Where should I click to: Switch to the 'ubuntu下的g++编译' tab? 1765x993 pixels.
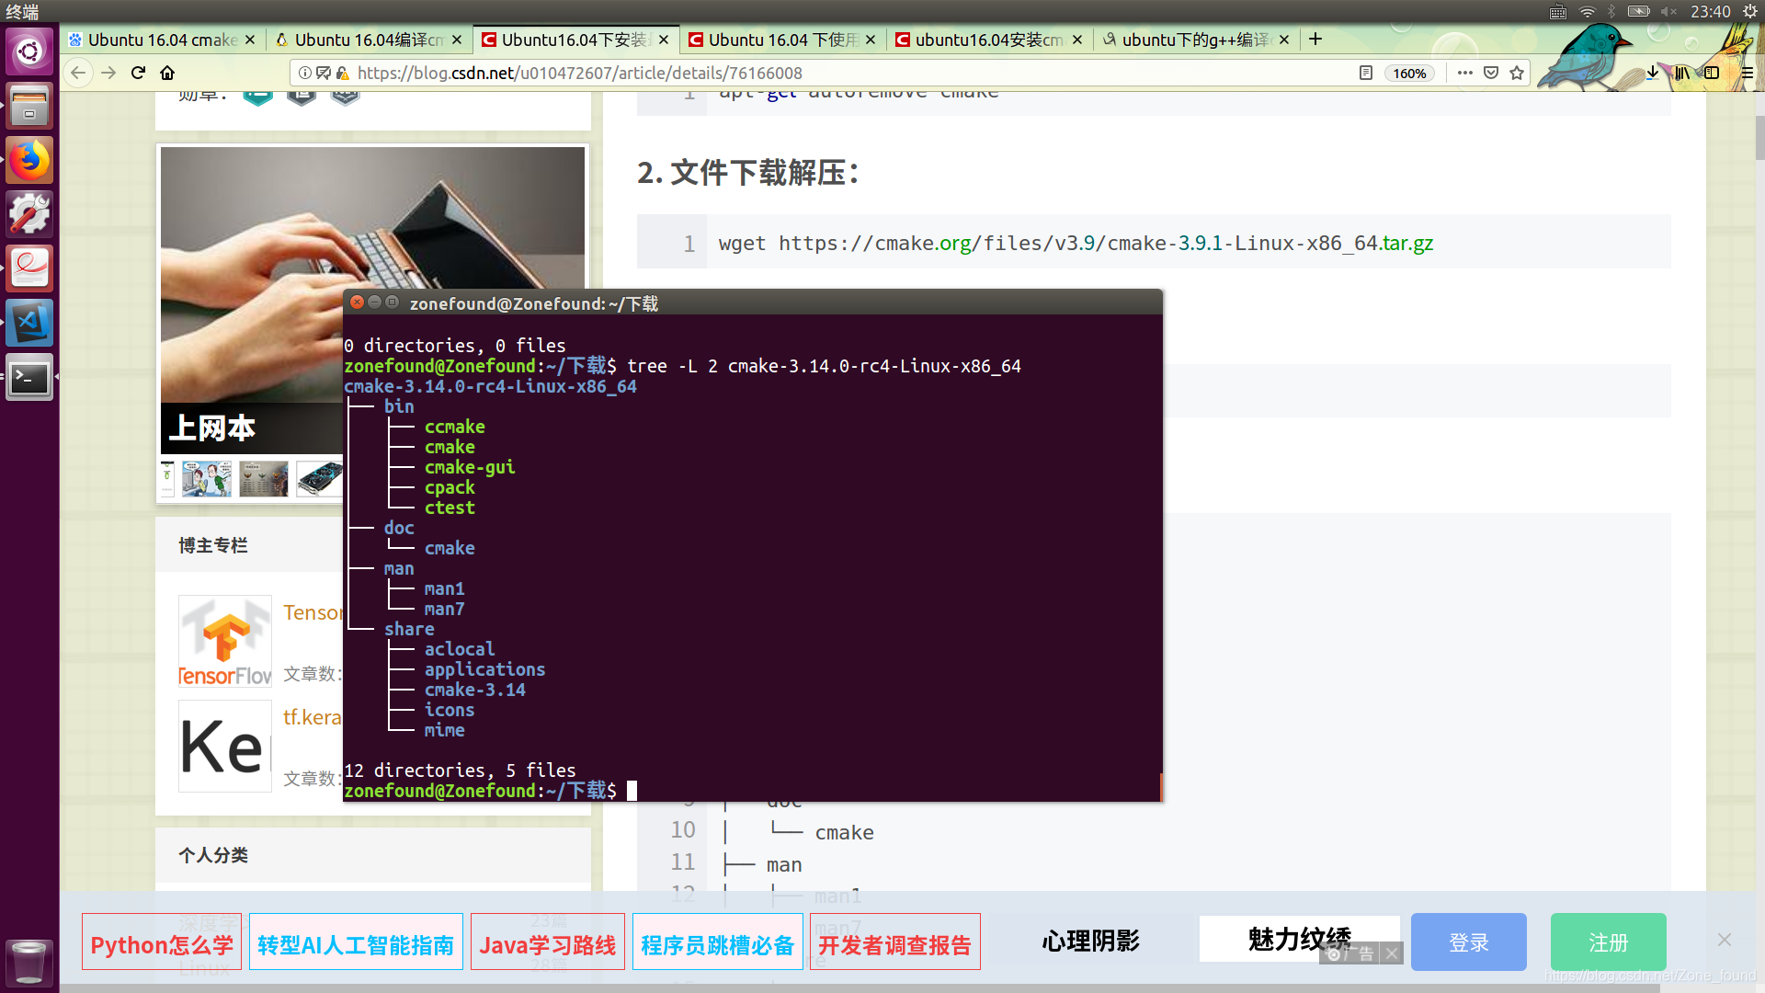(1197, 40)
